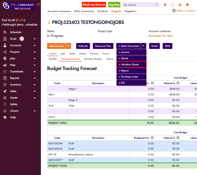The image size is (197, 175).
Task: Click the mobile phone icon in header
Action: point(172,5)
